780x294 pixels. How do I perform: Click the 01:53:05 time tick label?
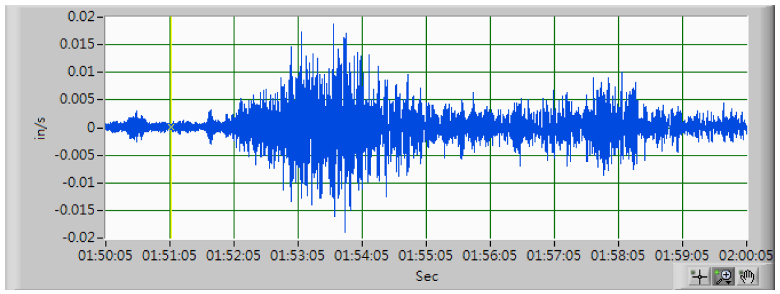[x=298, y=256]
